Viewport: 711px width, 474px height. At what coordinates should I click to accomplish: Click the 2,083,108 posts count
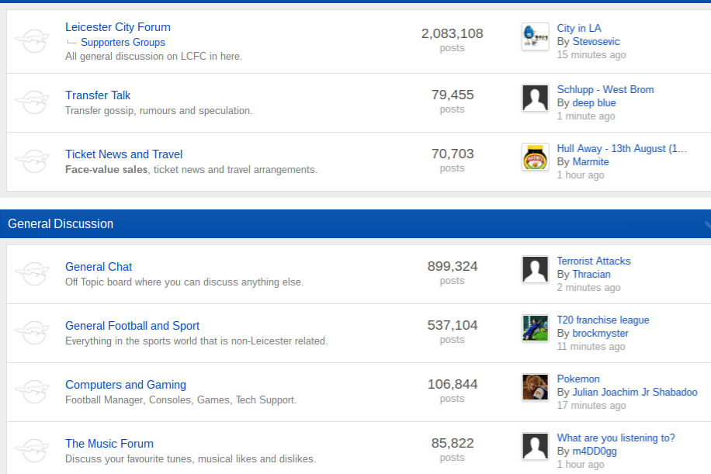[452, 33]
